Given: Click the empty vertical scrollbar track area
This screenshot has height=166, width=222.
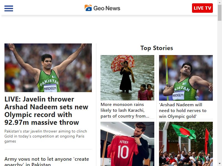Looking at the screenshot, I should click(x=220, y=91).
